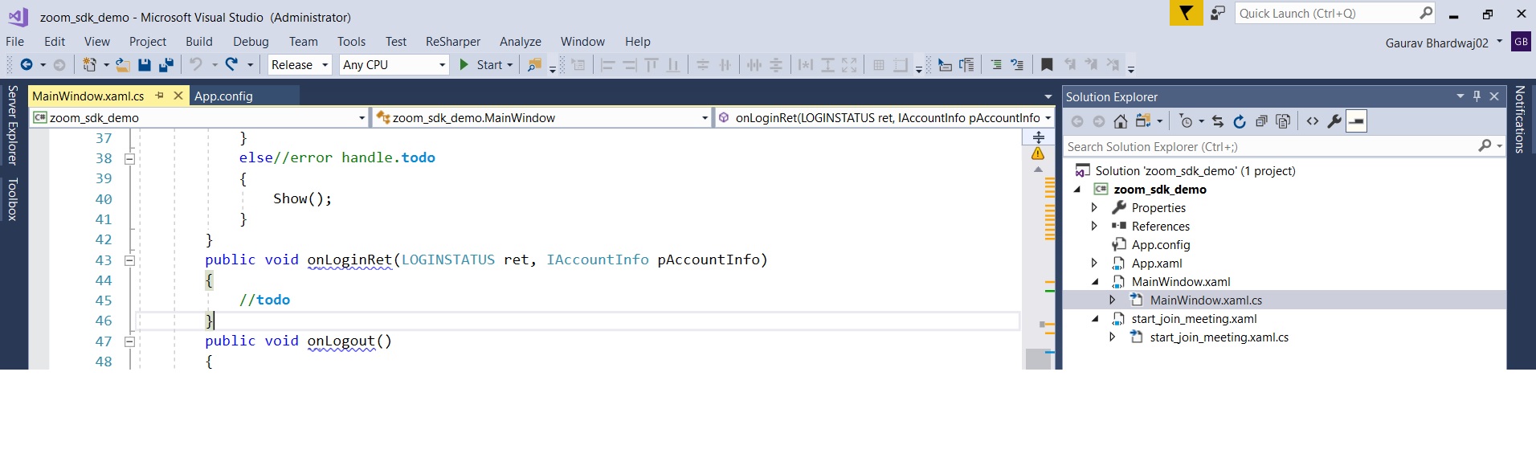
Task: Click the Collapse All icon in Solution Explorer
Action: click(x=1261, y=121)
